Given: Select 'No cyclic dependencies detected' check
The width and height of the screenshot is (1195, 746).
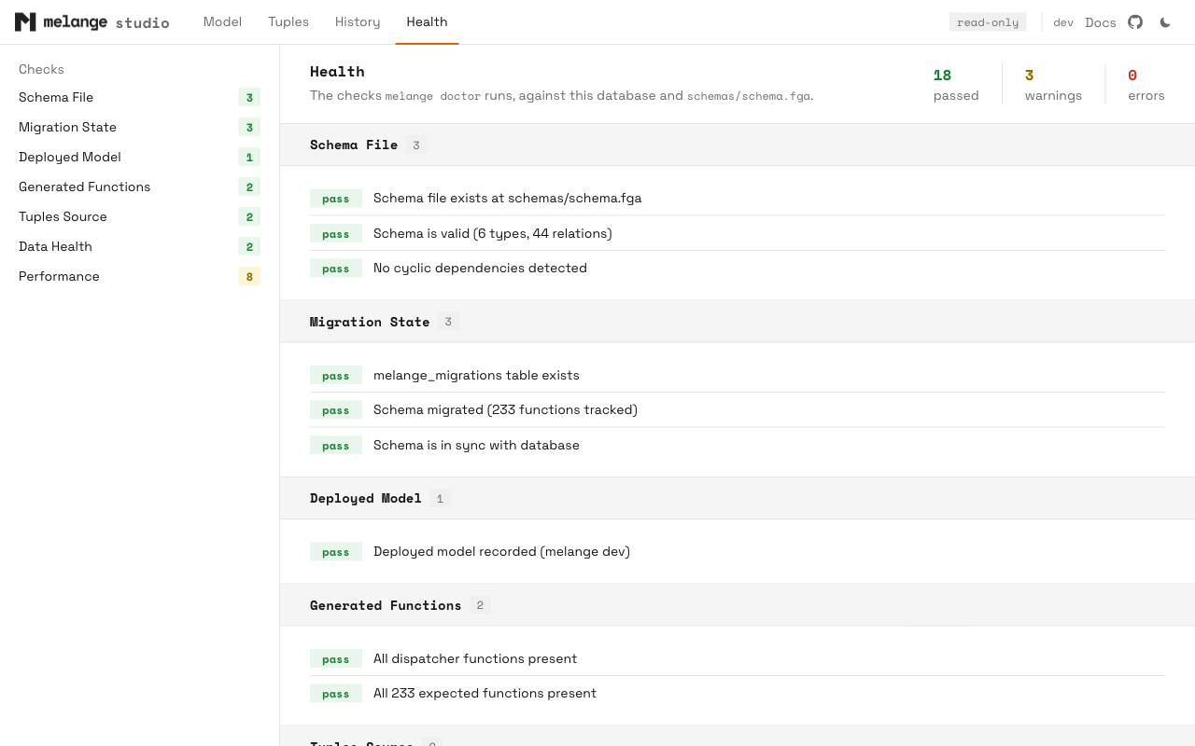Looking at the screenshot, I should point(738,269).
